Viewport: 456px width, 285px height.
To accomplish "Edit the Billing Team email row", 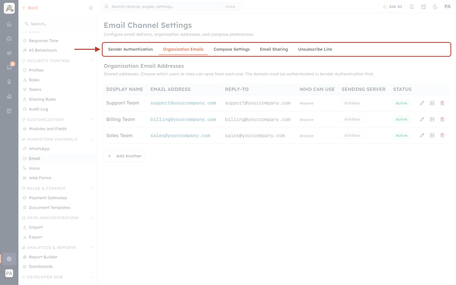I will (422, 119).
